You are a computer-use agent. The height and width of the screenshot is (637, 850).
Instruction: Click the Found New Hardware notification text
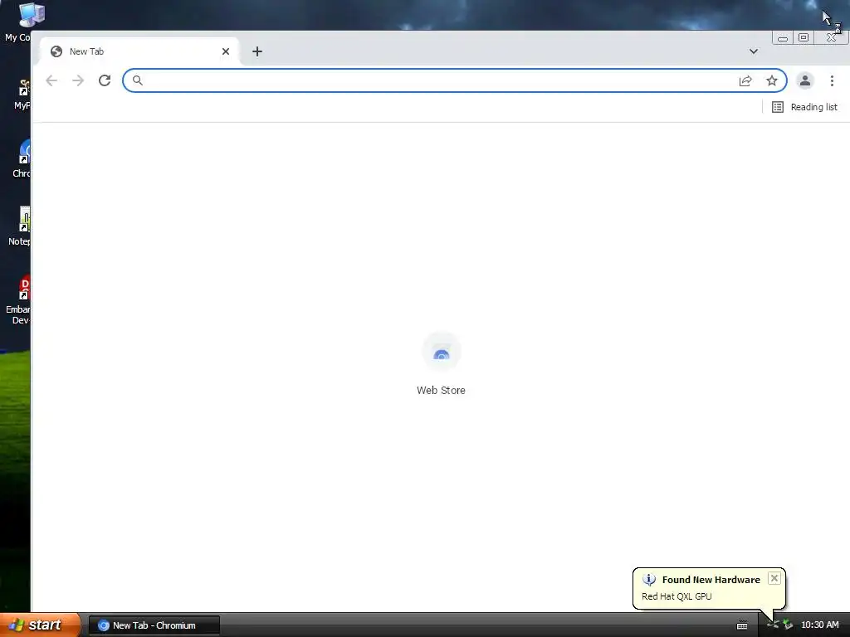711,580
